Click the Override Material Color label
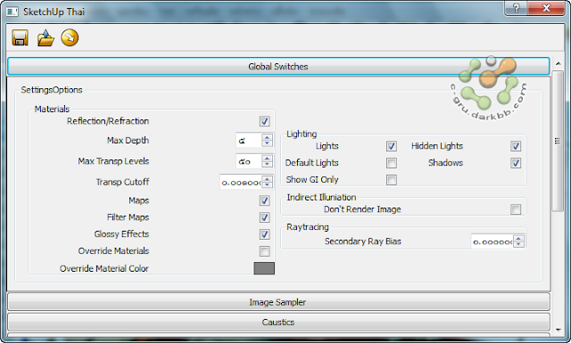This screenshot has width=571, height=343. (x=104, y=268)
